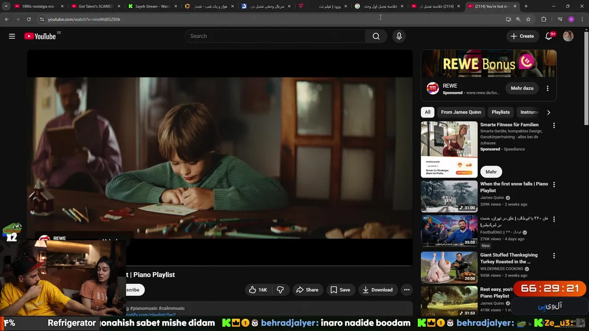
Task: Select the Playlists filter chip
Action: pos(501,112)
